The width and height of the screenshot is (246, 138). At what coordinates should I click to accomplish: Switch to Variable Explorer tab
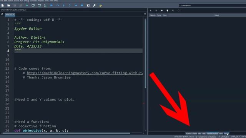[212, 133]
